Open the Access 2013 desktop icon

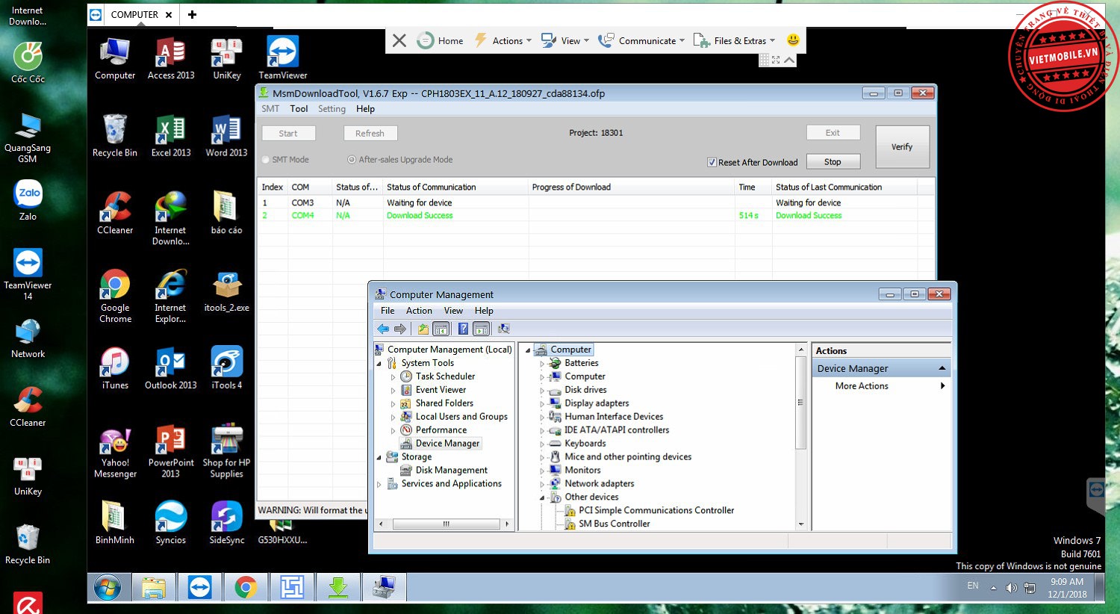[171, 58]
